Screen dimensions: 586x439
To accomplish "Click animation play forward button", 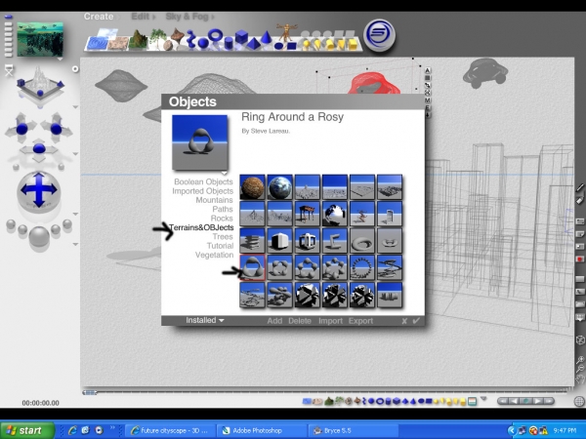I will (537, 401).
